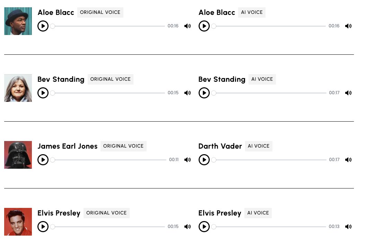Viewport: 365px width, 246px height.
Task: Mute Bev Standing original voice audio
Action: pyautogui.click(x=188, y=93)
